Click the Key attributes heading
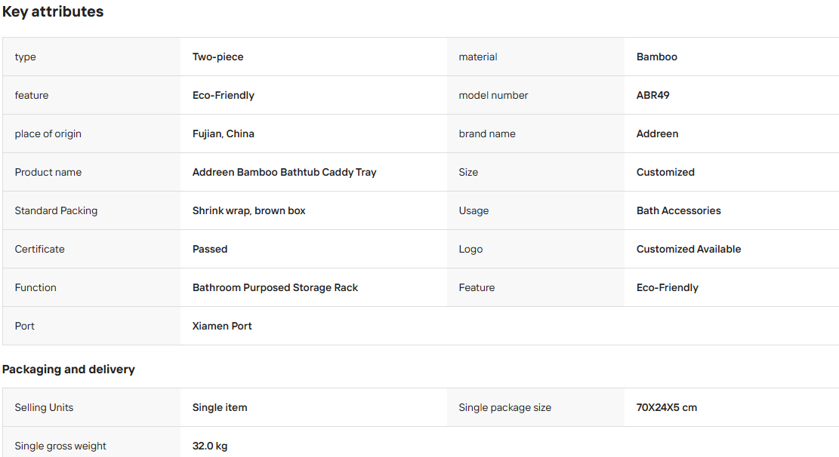Image resolution: width=839 pixels, height=457 pixels. [52, 12]
